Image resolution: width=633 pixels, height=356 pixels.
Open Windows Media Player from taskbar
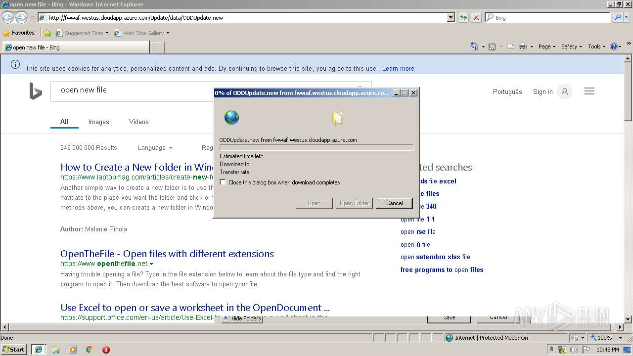click(x=73, y=350)
